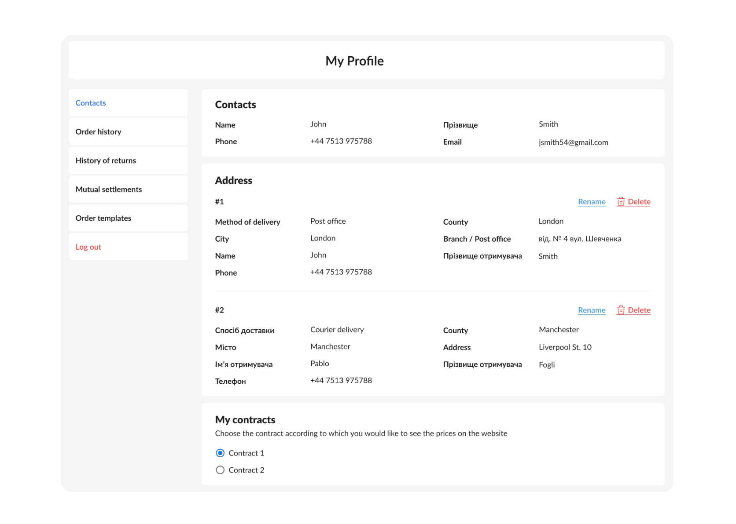
Task: Click the Courier delivery value
Action: tap(337, 330)
